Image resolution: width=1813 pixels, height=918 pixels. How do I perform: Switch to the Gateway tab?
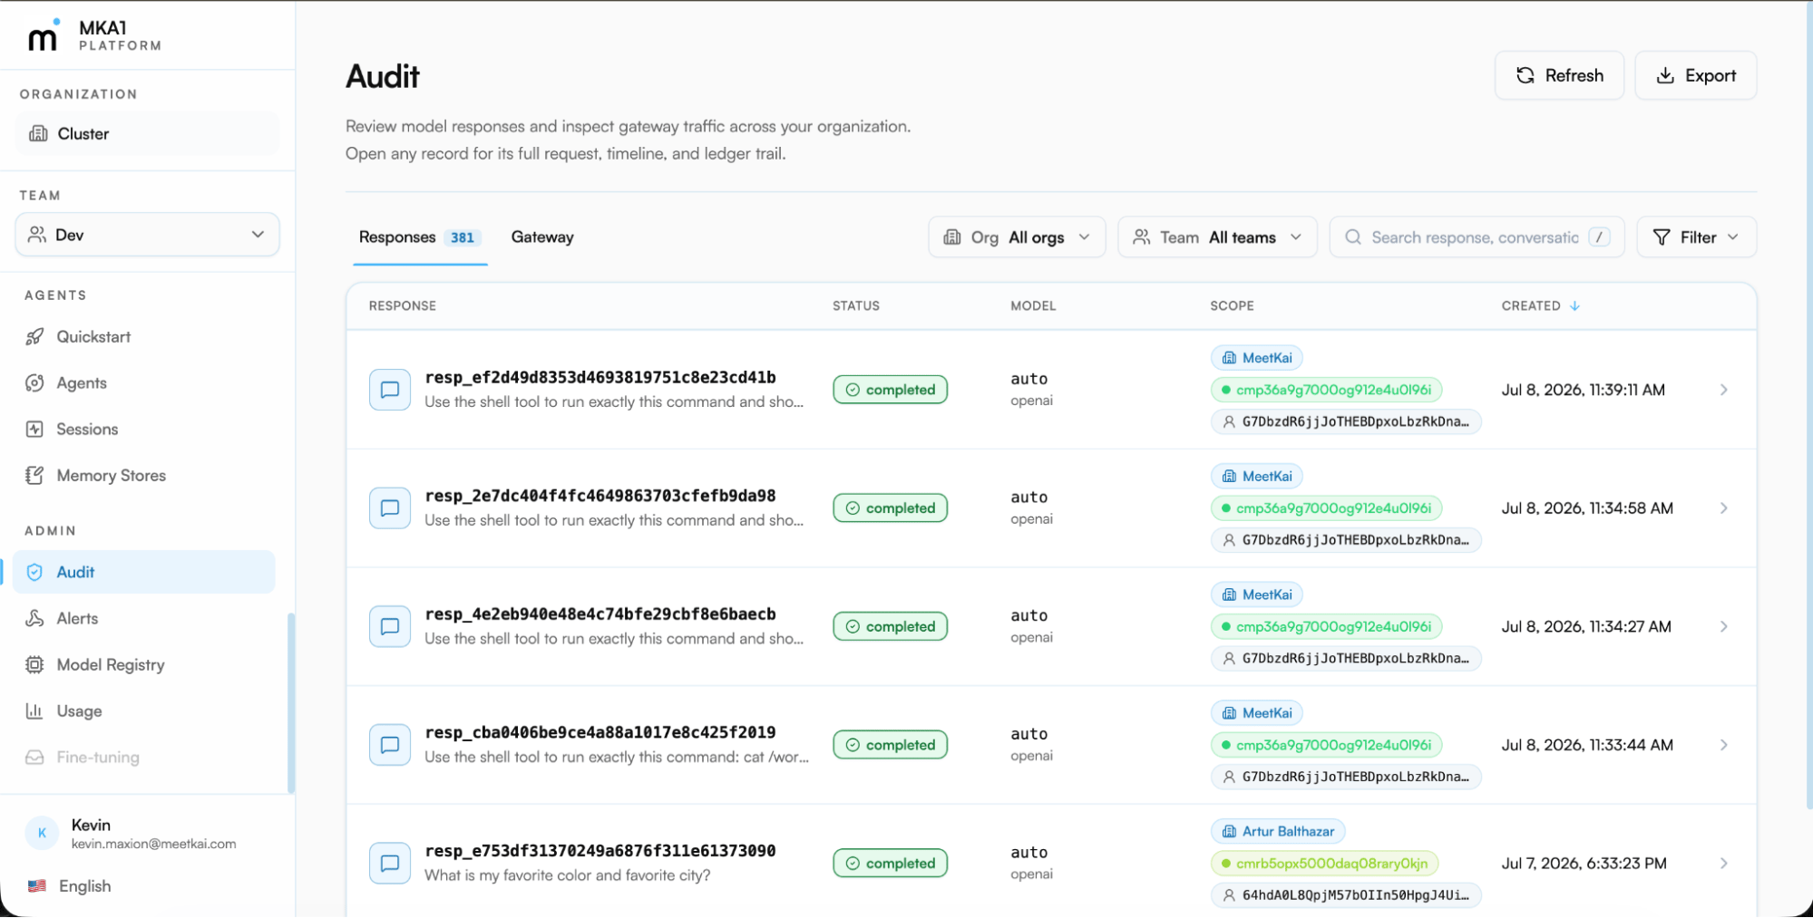pyautogui.click(x=542, y=237)
